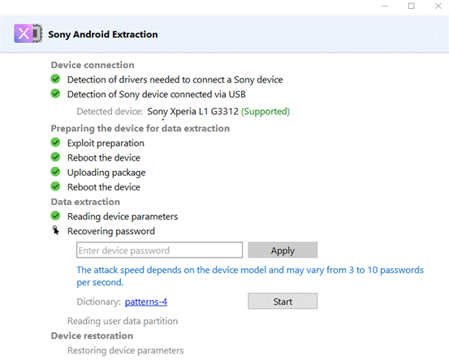This screenshot has width=449, height=363.
Task: Click the Sony Android Extraction app logo
Action: coord(28,34)
